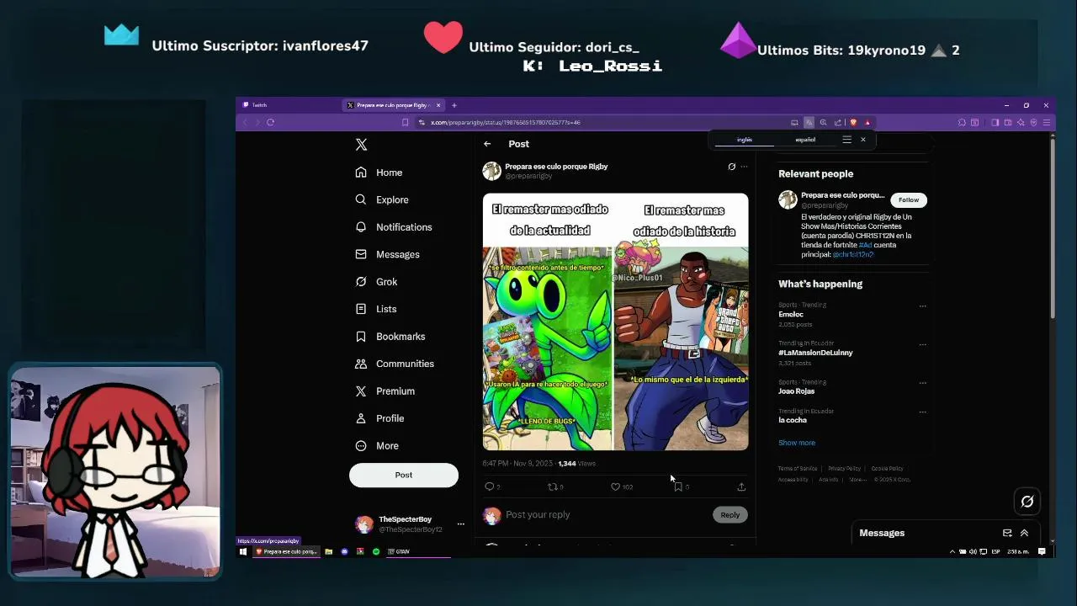Open options for Emelec trend
This screenshot has width=1077, height=606.
pyautogui.click(x=922, y=306)
